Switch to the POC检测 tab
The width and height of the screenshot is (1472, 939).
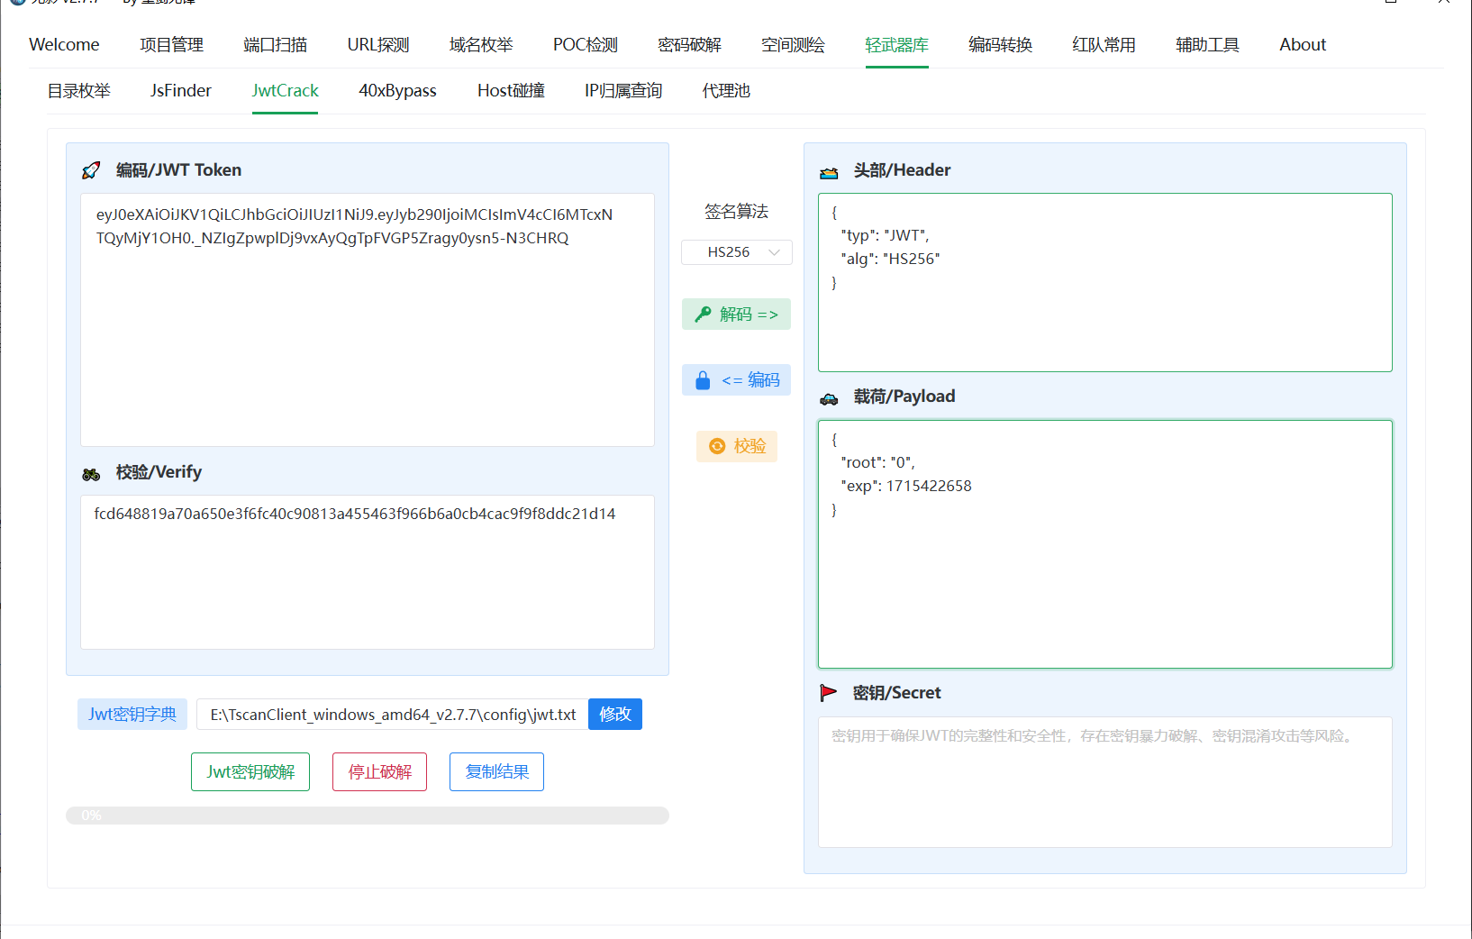point(586,44)
